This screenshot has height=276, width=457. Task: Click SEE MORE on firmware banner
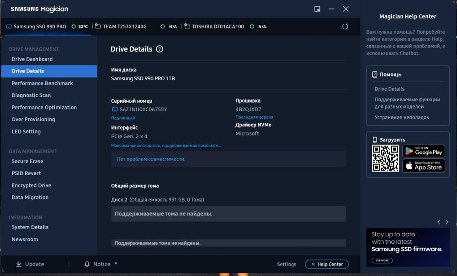tap(382, 260)
